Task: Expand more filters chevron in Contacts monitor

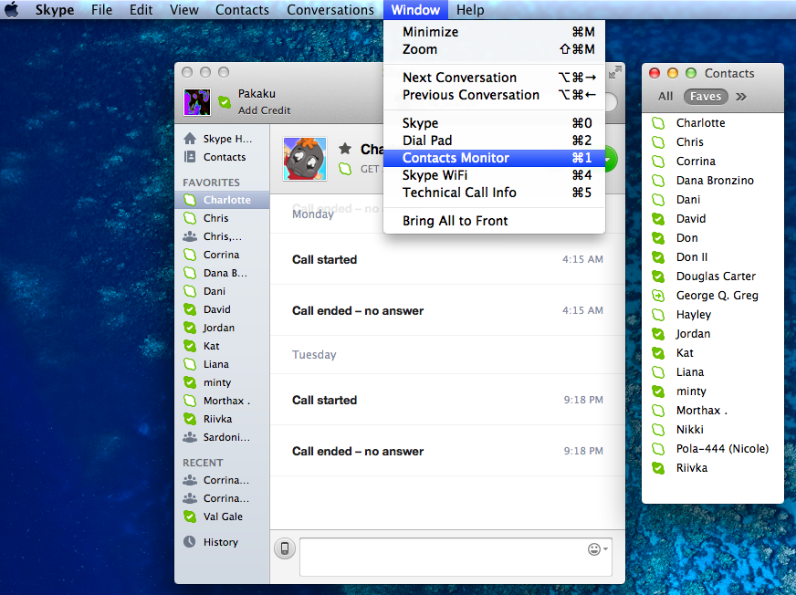Action: 741,97
